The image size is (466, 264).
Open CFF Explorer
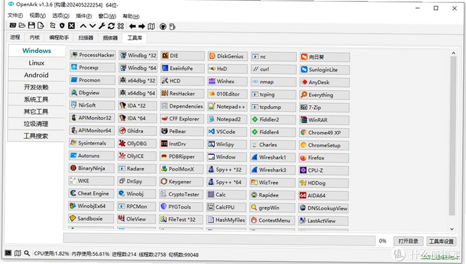[182, 119]
